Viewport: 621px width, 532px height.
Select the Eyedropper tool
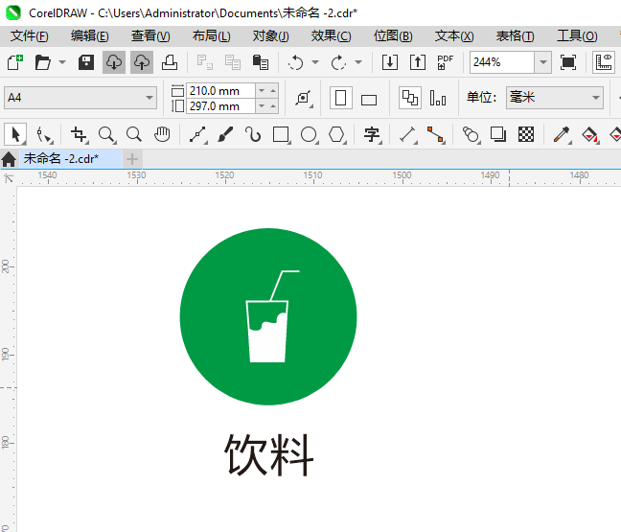click(x=562, y=135)
